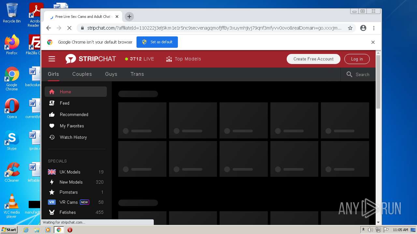The width and height of the screenshot is (417, 234).
Task: Switch to the Guys tab
Action: [x=111, y=74]
